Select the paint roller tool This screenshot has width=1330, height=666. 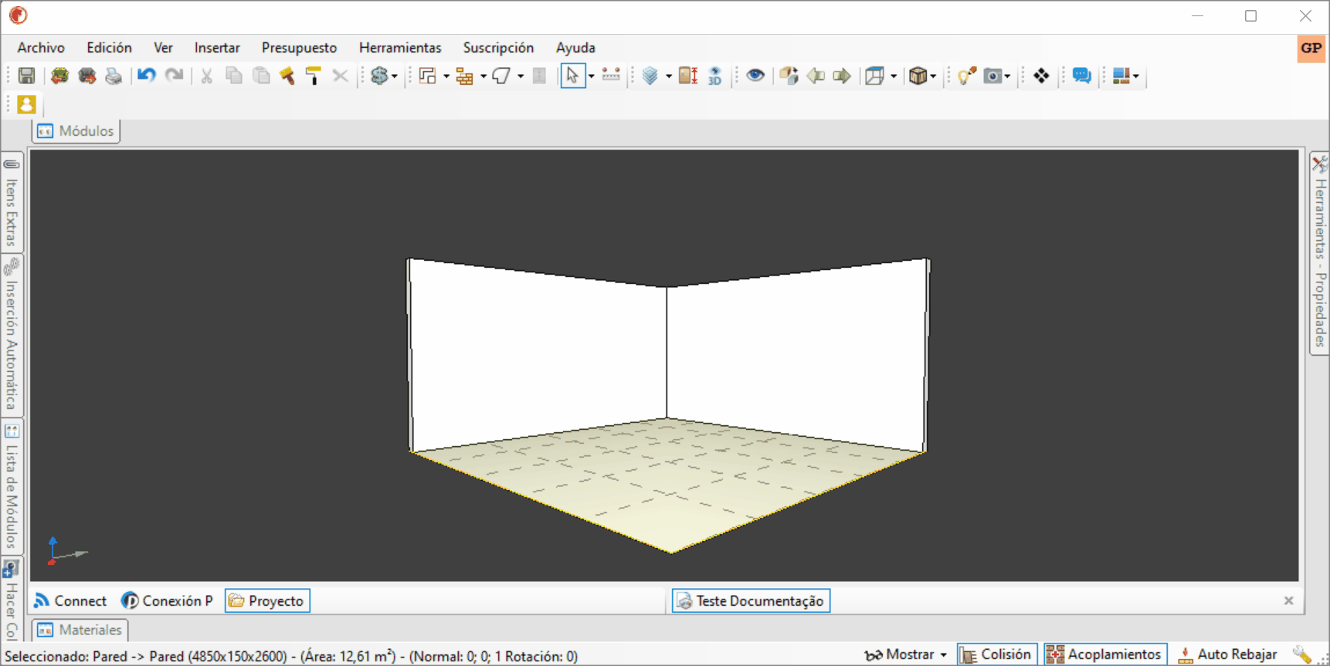pyautogui.click(x=313, y=76)
